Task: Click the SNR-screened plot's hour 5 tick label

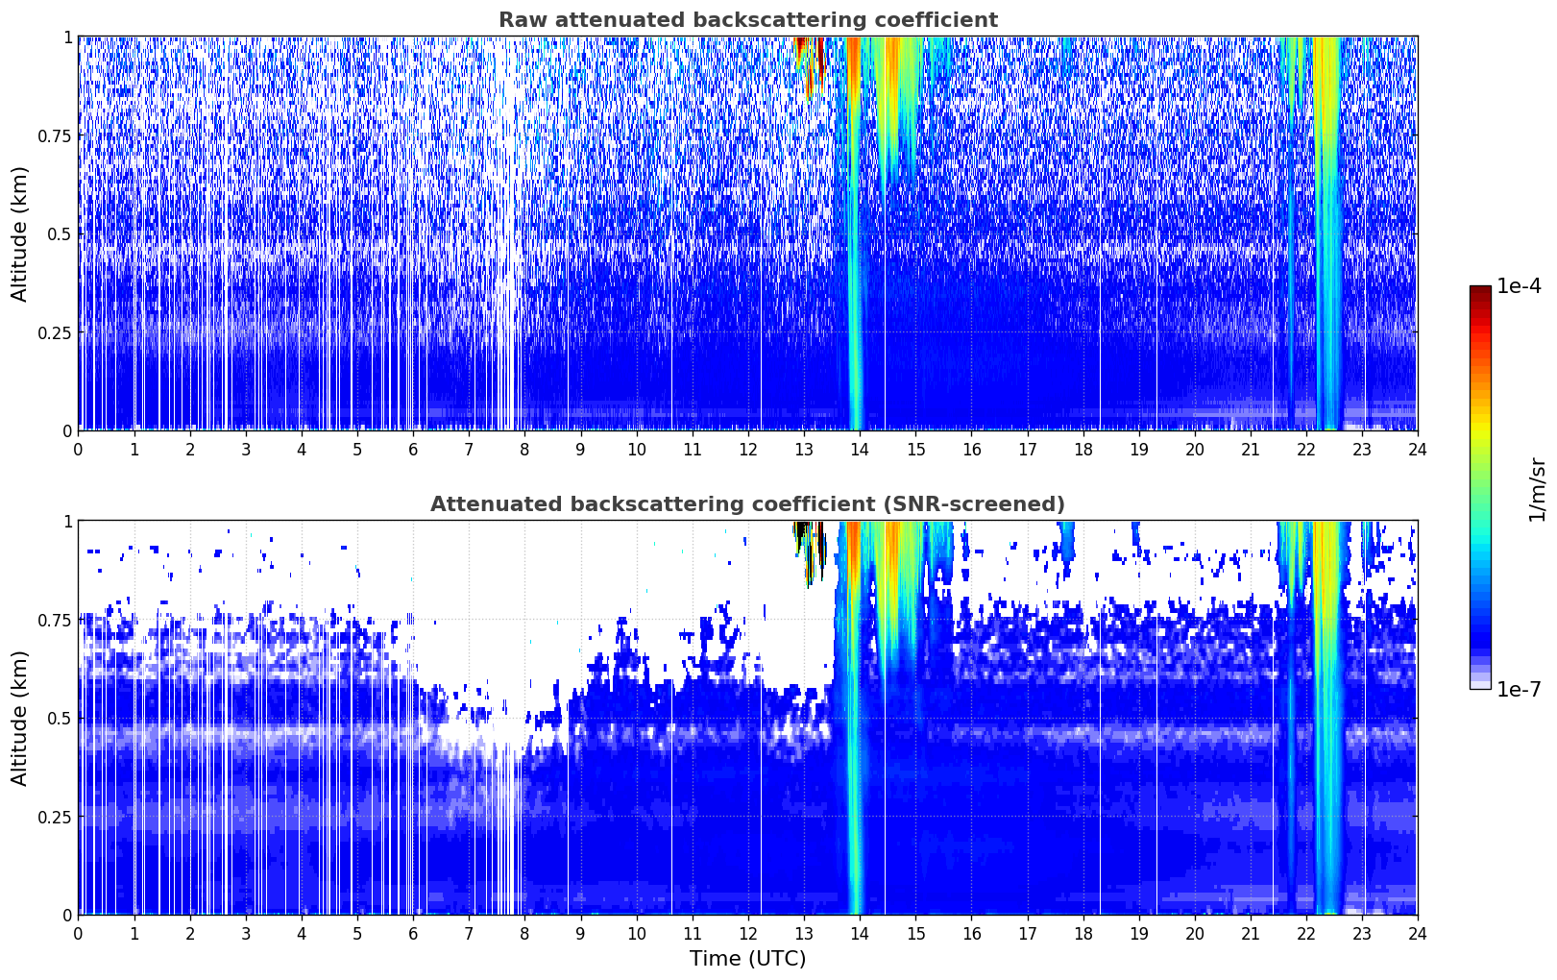Action: point(357,933)
